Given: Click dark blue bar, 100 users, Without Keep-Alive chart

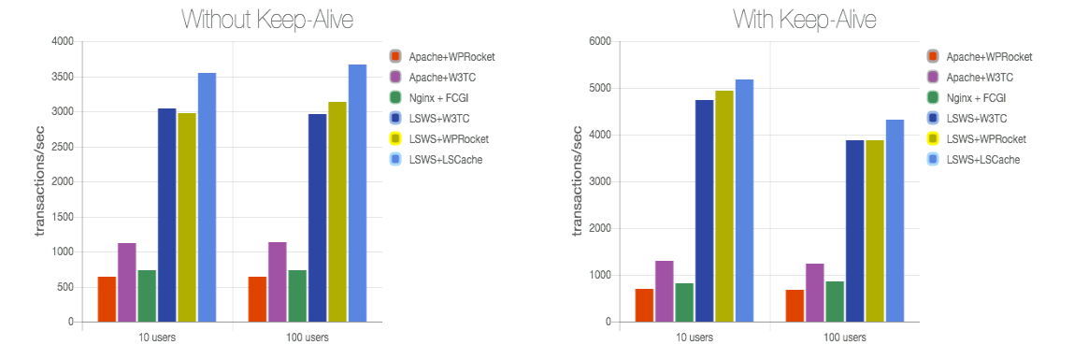Looking at the screenshot, I should [317, 218].
